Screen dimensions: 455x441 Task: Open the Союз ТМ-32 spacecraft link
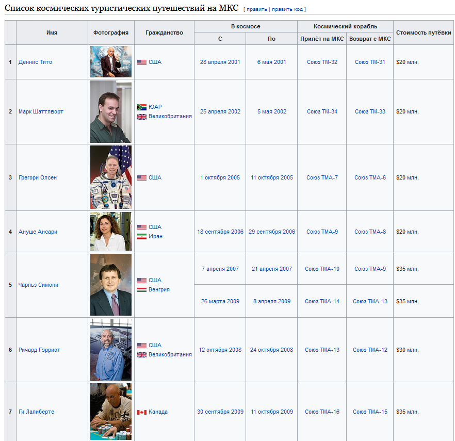[322, 62]
